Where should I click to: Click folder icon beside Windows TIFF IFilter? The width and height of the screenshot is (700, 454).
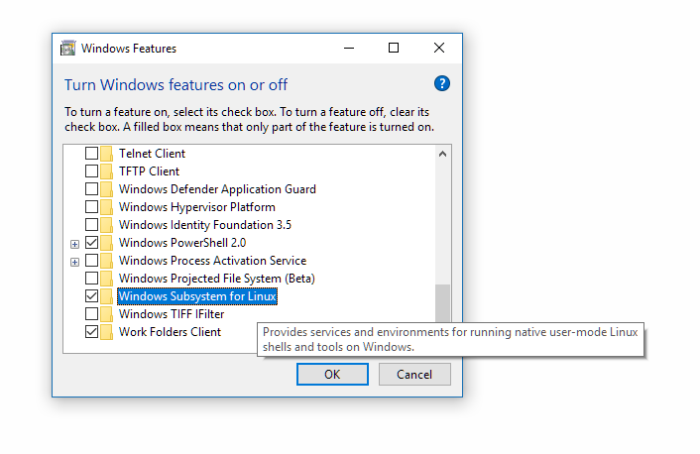[x=106, y=314]
